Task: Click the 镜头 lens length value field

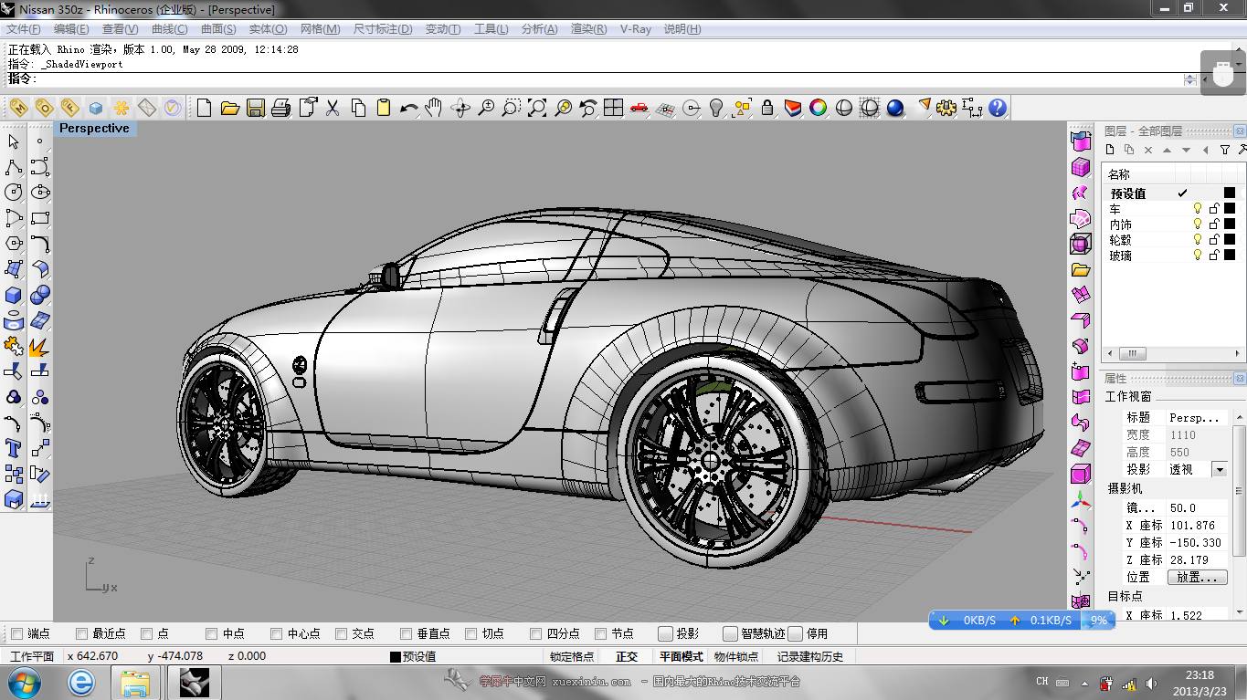Action: 1197,507
